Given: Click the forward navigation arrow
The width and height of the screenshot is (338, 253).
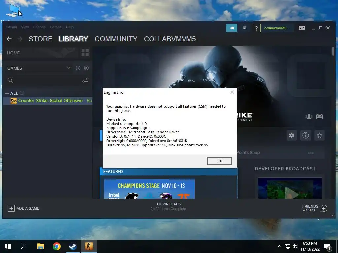Looking at the screenshot, I should coord(20,39).
